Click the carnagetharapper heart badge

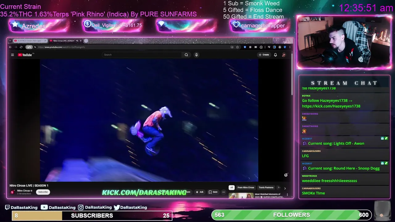click(260, 26)
